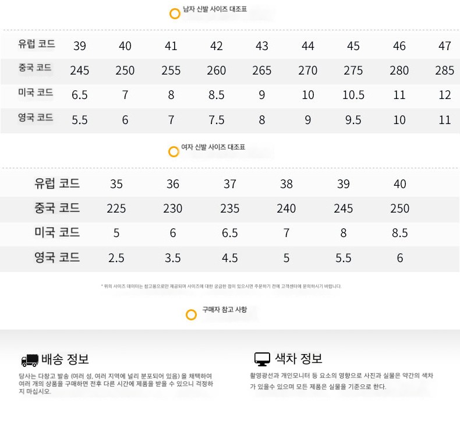Click women's UK size 3.5 cell
This screenshot has height=424, width=460.
tap(173, 258)
